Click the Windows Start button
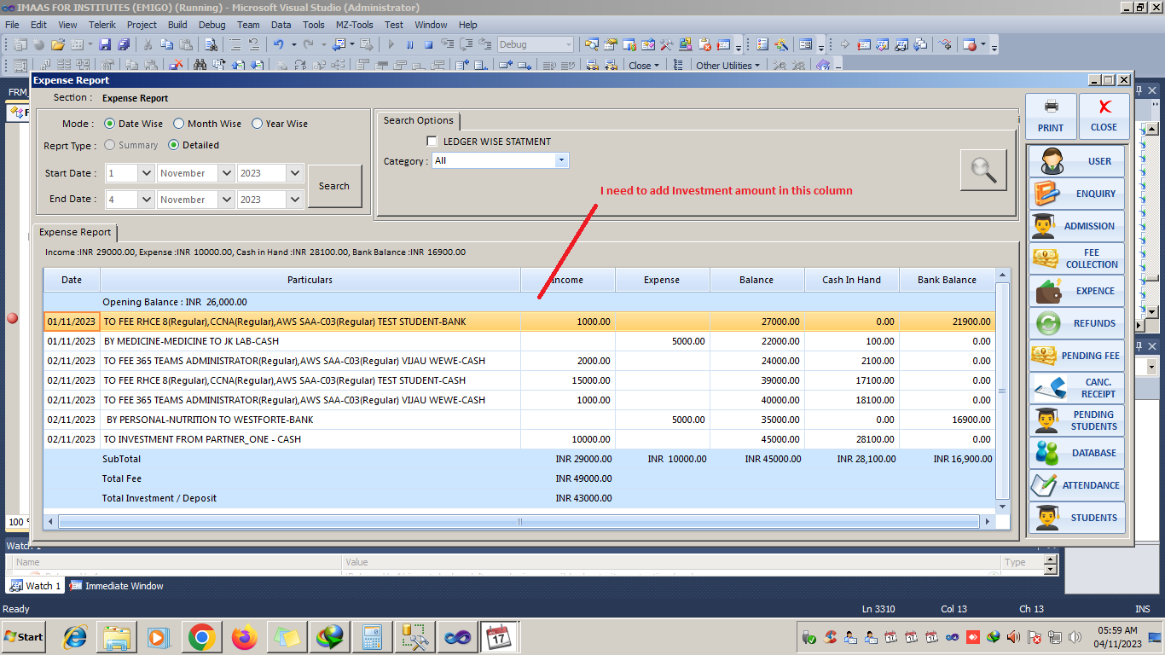 (25, 637)
